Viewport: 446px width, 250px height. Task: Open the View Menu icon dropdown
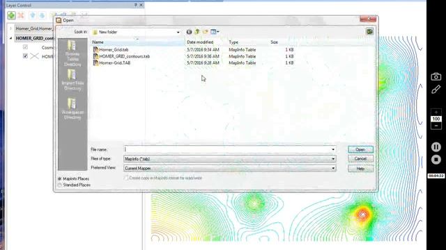coord(215,32)
